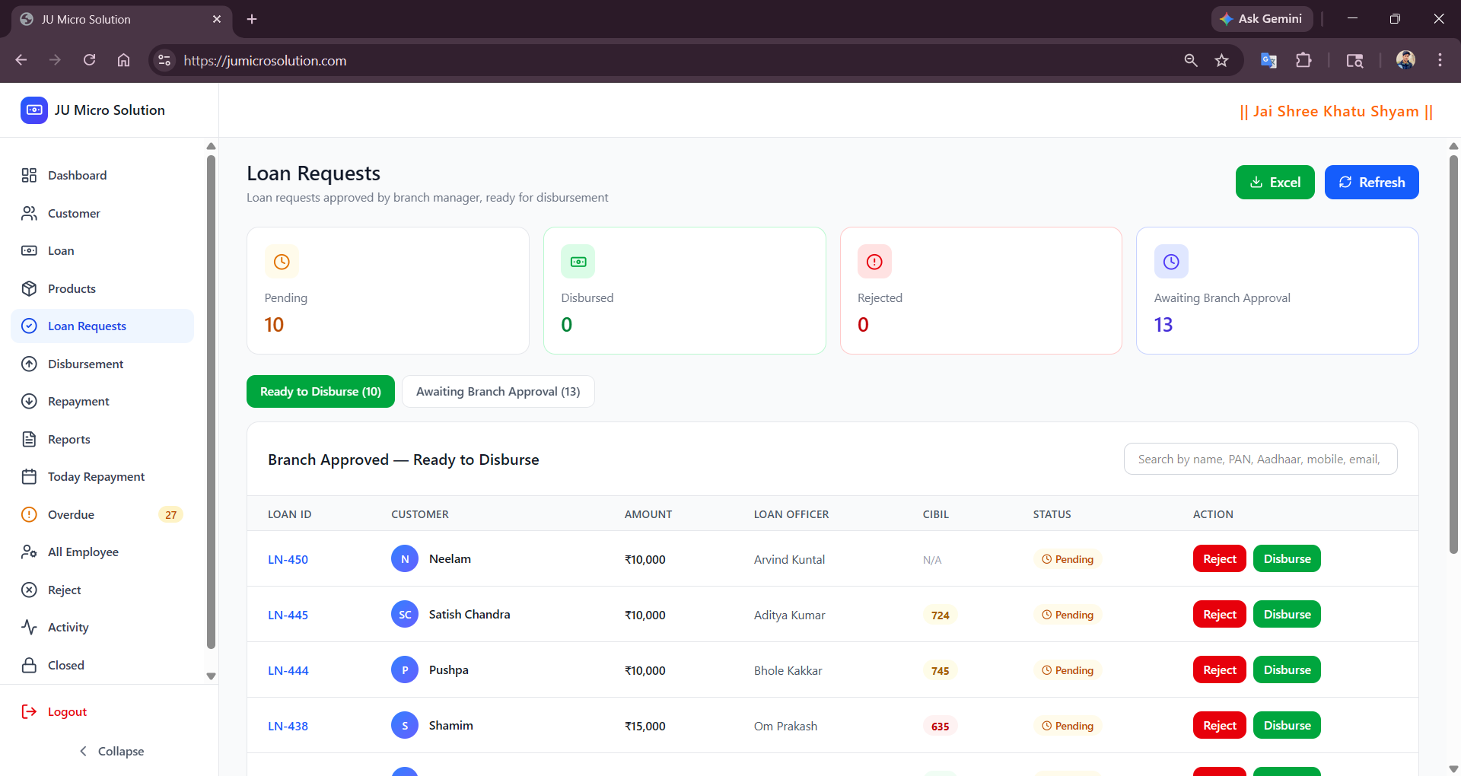Open the Disbursement sidebar item
The height and width of the screenshot is (776, 1461).
click(x=102, y=364)
